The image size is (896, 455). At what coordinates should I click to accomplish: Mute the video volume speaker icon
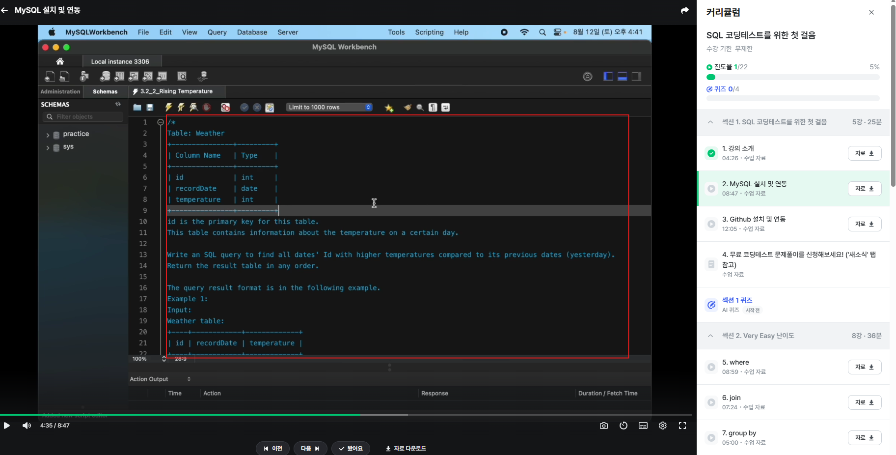coord(27,426)
